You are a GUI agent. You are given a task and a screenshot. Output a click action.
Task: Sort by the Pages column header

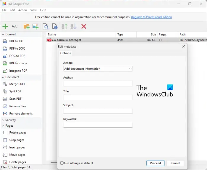coord(168,35)
